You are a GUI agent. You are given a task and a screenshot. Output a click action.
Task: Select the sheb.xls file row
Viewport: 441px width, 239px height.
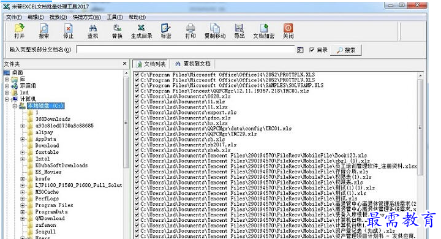point(186,150)
